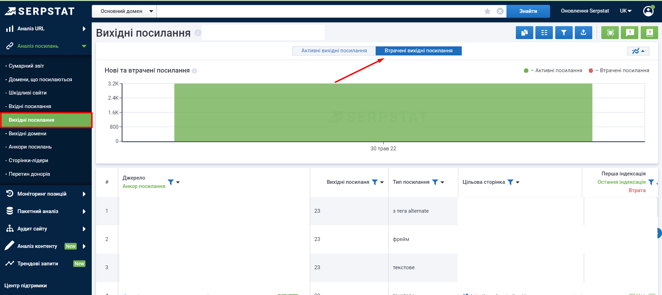The image size is (662, 295).
Task: Collapse the chart with graph toggle button
Action: (x=638, y=51)
